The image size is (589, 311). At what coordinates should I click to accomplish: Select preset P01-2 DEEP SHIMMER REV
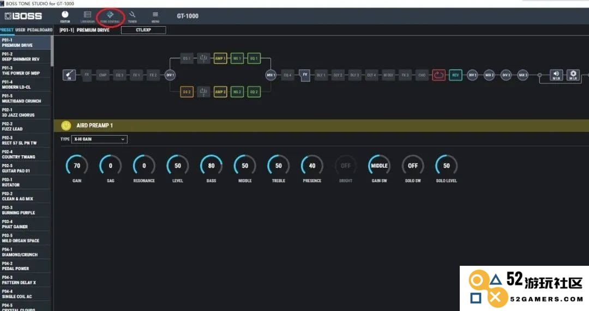[x=25, y=57]
